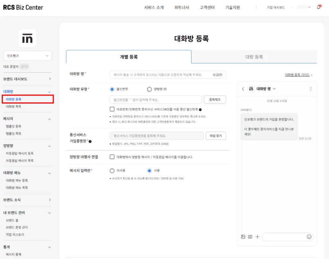Switch to the 개별 등록 tab
The width and height of the screenshot is (329, 259).
tap(129, 57)
